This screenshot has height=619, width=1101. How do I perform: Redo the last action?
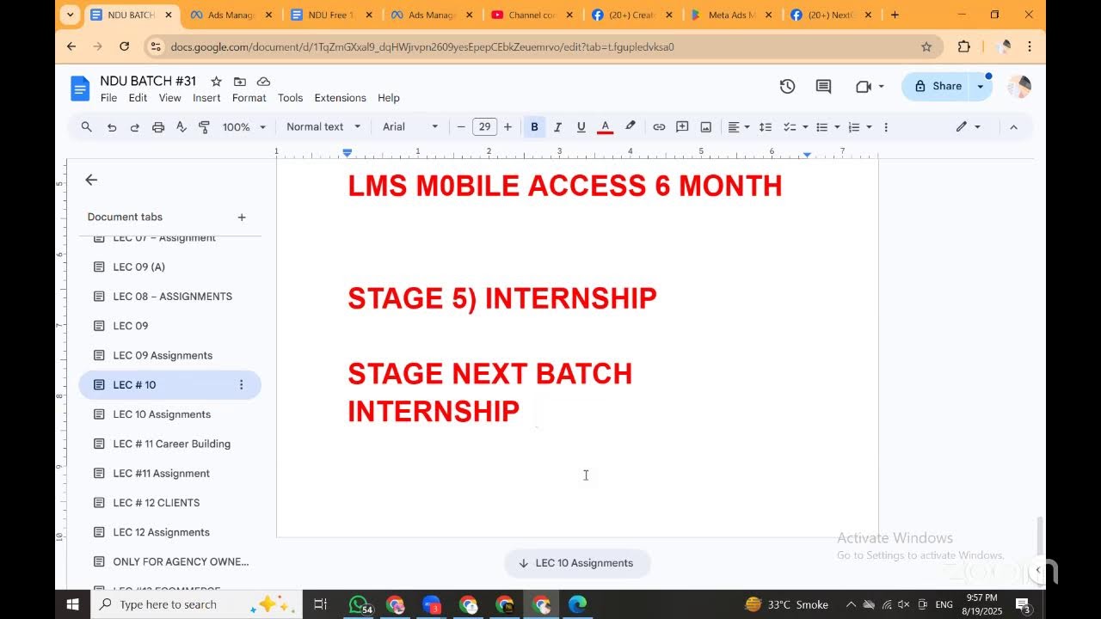click(x=134, y=127)
